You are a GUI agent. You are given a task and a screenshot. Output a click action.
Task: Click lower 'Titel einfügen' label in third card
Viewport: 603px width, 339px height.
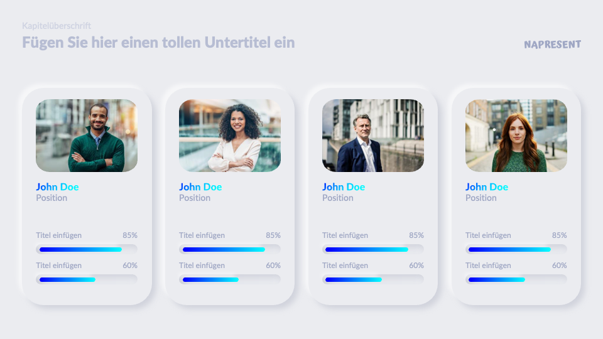click(345, 266)
